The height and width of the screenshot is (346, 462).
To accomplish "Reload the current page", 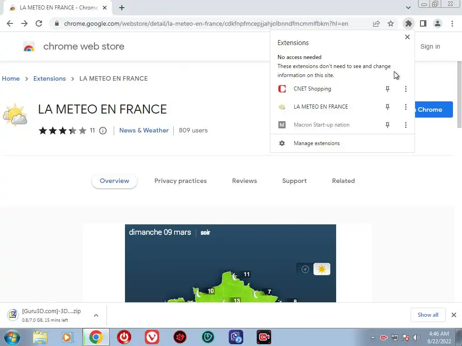I will [x=39, y=23].
